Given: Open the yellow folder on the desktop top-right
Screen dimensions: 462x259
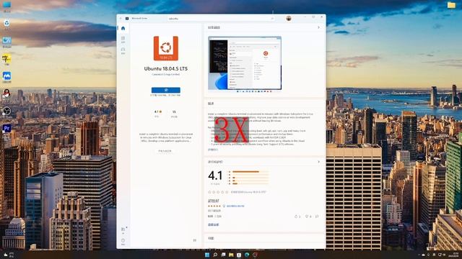Looking at the screenshot, I should tap(451, 5).
